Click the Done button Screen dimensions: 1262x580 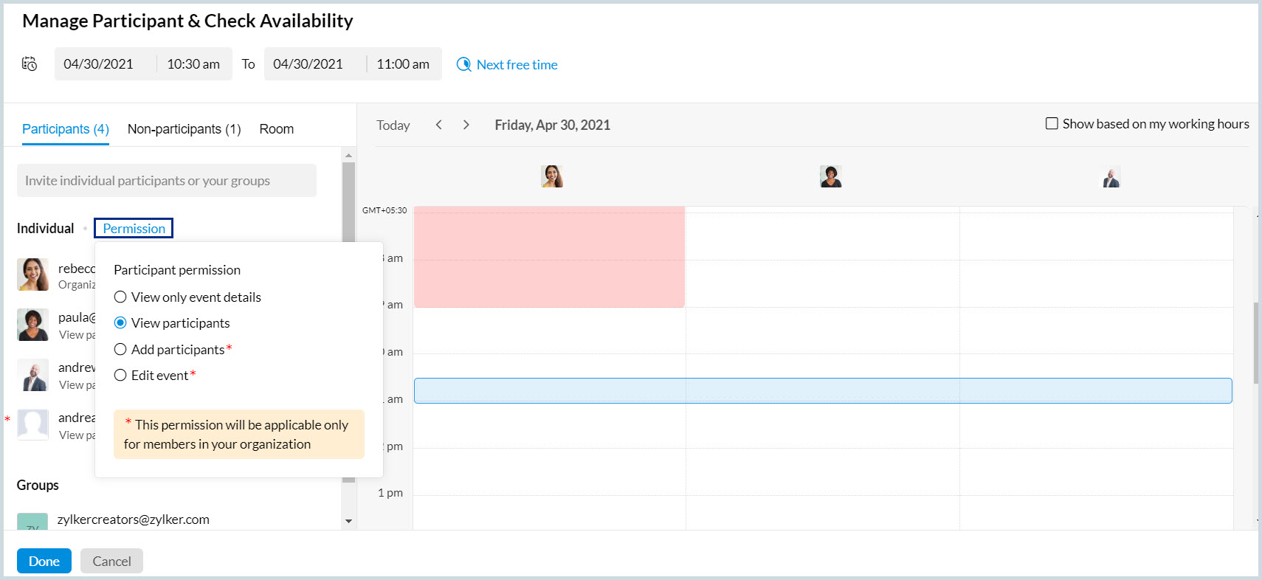coord(44,561)
